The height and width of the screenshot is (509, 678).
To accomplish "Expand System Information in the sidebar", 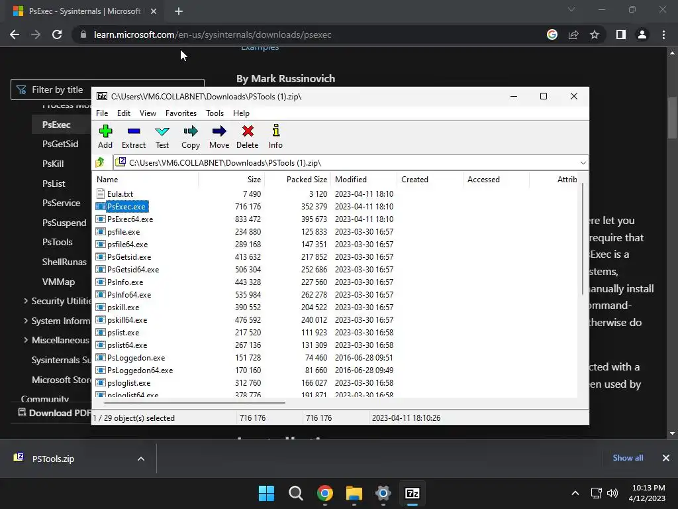I will (26, 321).
